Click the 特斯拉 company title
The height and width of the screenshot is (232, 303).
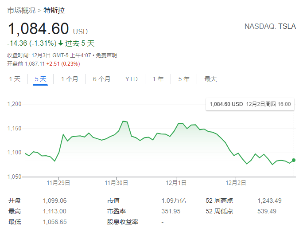click(54, 10)
